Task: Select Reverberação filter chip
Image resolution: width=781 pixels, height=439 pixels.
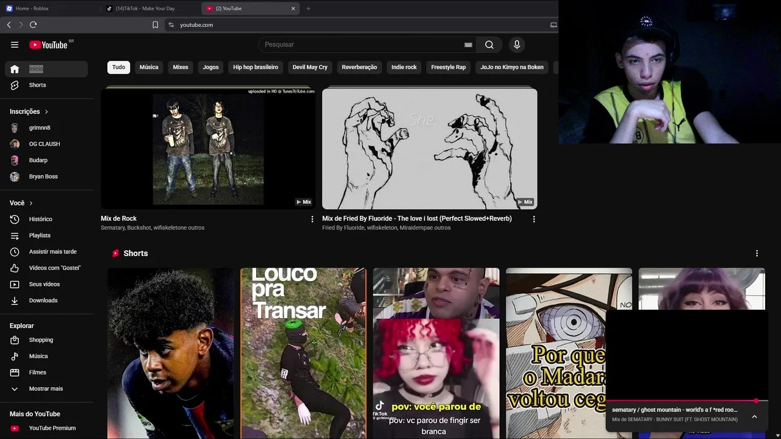Action: (x=359, y=67)
